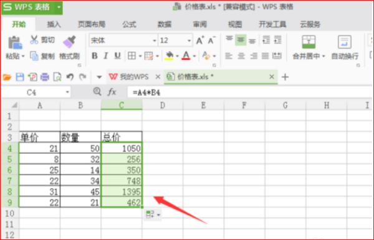Align cell content to top
374x240 pixels.
pyautogui.click(x=229, y=39)
